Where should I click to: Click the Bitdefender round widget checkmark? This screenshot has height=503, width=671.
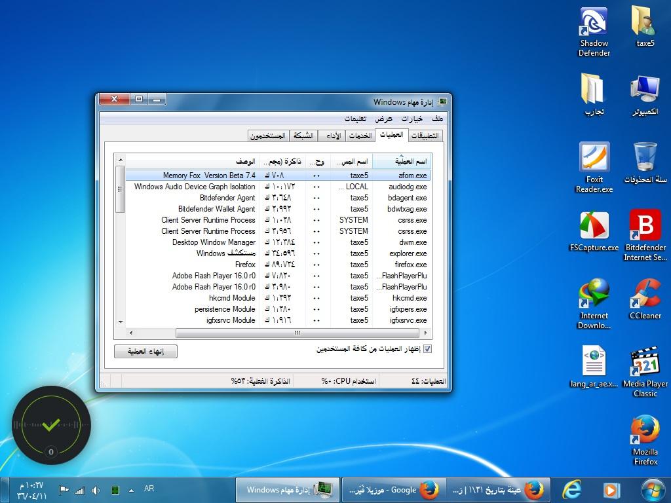pos(51,424)
